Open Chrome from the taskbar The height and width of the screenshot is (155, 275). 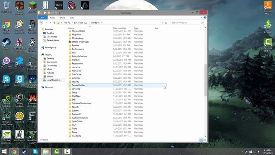click(14, 152)
